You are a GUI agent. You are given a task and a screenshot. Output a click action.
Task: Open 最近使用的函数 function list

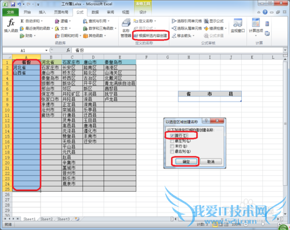[36, 28]
